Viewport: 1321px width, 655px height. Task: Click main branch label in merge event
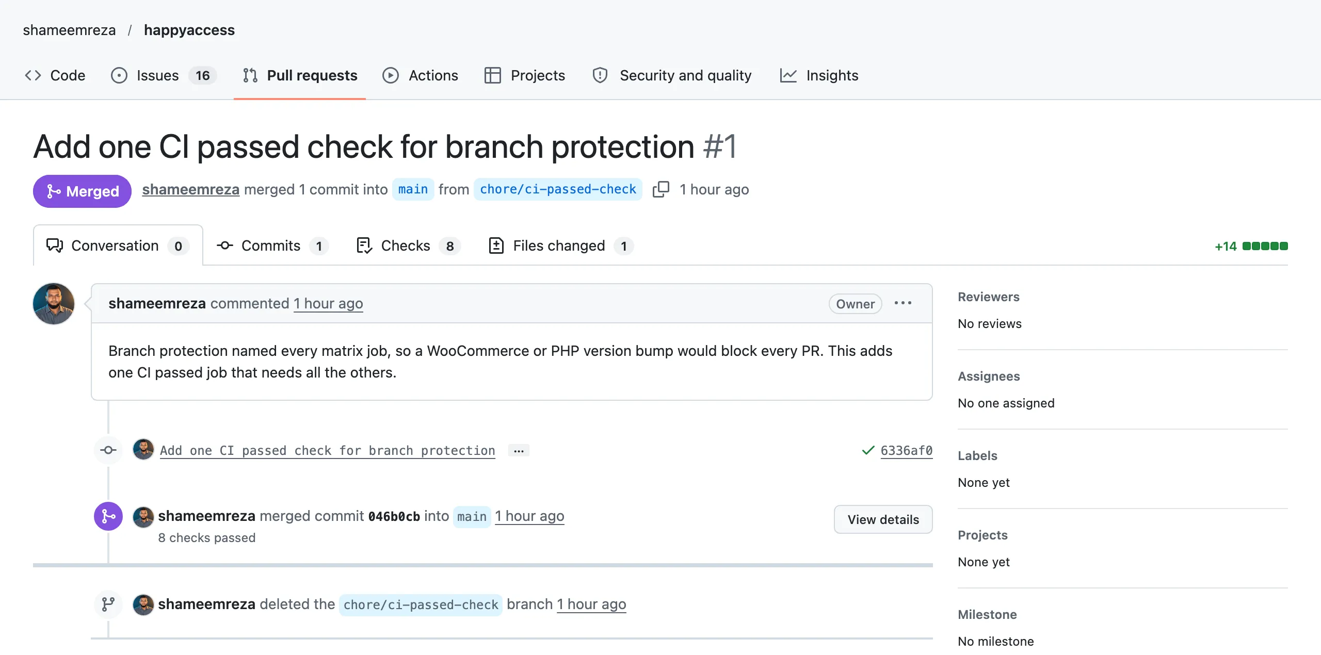click(x=472, y=516)
